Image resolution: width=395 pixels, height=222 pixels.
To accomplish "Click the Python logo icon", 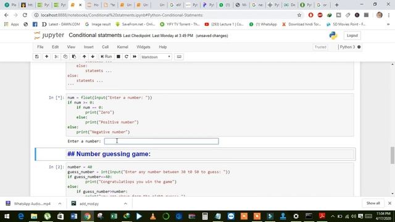I will tap(333, 36).
